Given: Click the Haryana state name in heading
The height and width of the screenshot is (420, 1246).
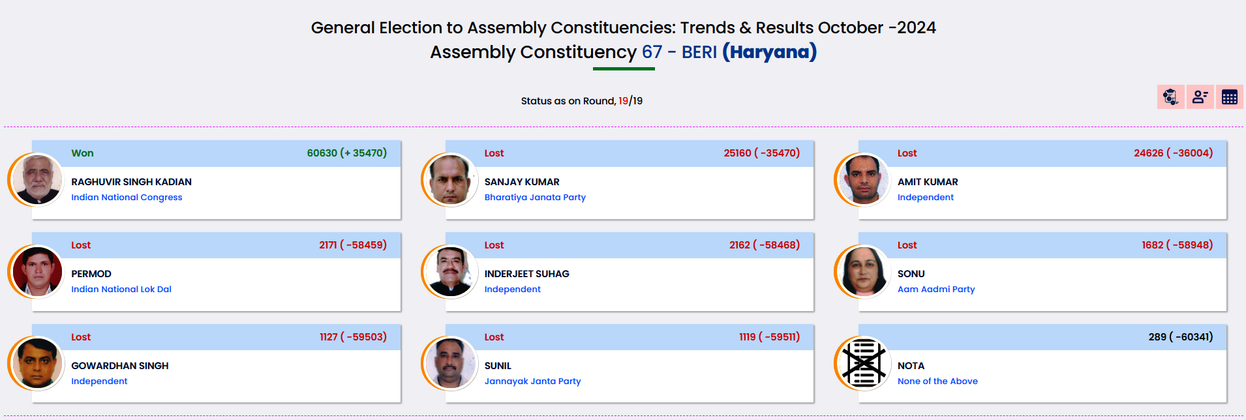Looking at the screenshot, I should click(x=769, y=52).
